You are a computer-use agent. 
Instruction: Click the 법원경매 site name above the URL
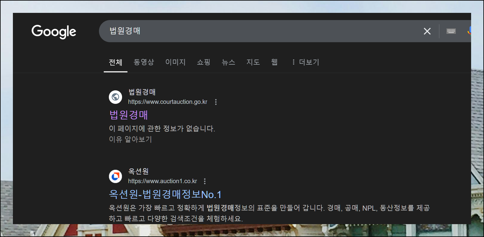(142, 92)
